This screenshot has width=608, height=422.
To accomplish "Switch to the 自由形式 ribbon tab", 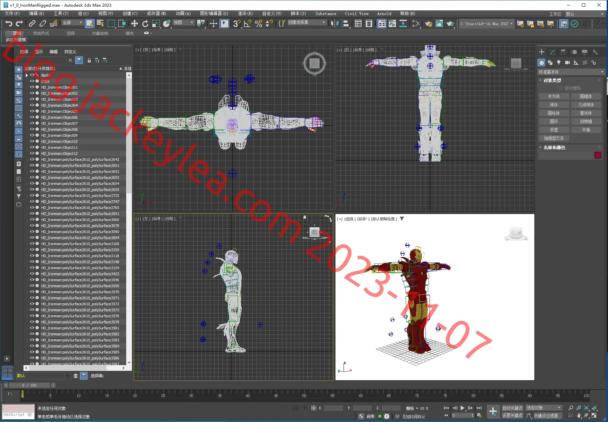I will coord(41,33).
